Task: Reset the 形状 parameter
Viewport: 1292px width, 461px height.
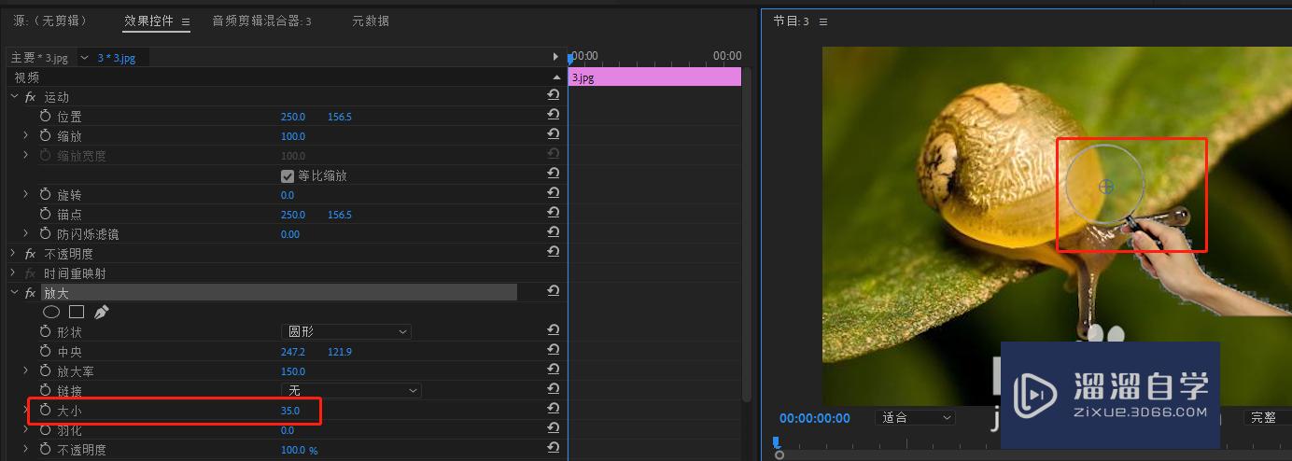Action: tap(553, 331)
